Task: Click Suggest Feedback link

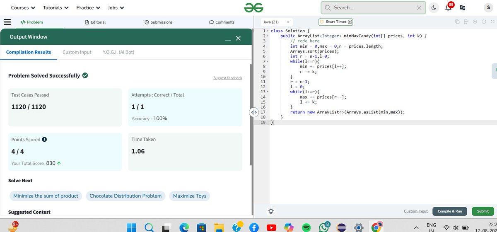Action: (228, 78)
